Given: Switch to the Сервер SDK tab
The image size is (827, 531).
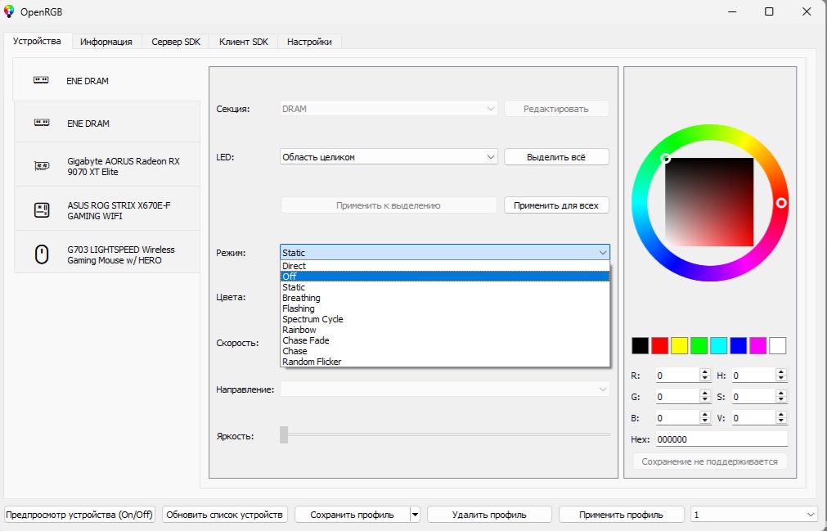Looking at the screenshot, I should [x=174, y=41].
